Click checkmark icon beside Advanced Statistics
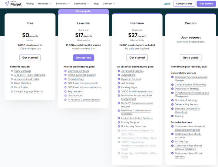The image size is (218, 167). [x=119, y=71]
